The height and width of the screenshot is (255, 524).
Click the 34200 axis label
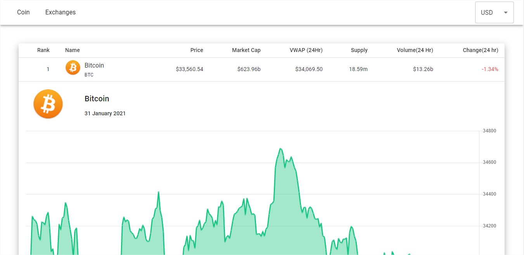pos(489,226)
